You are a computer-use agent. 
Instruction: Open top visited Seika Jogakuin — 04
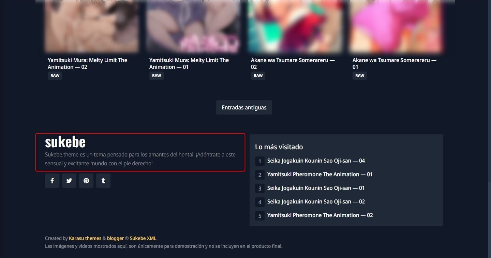tap(316, 161)
